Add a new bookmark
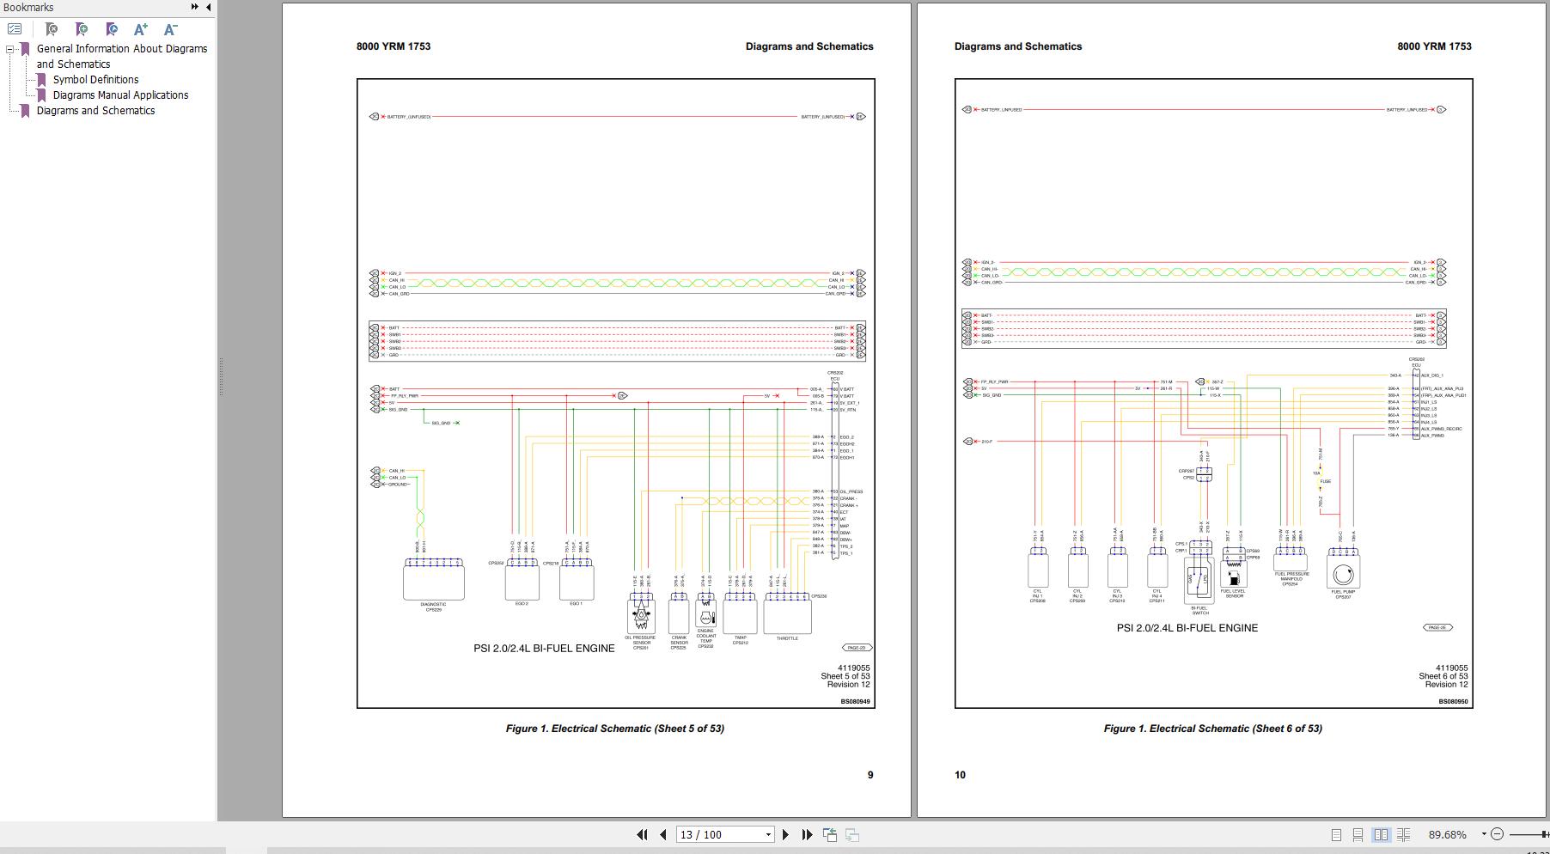The image size is (1550, 854). pos(82,29)
